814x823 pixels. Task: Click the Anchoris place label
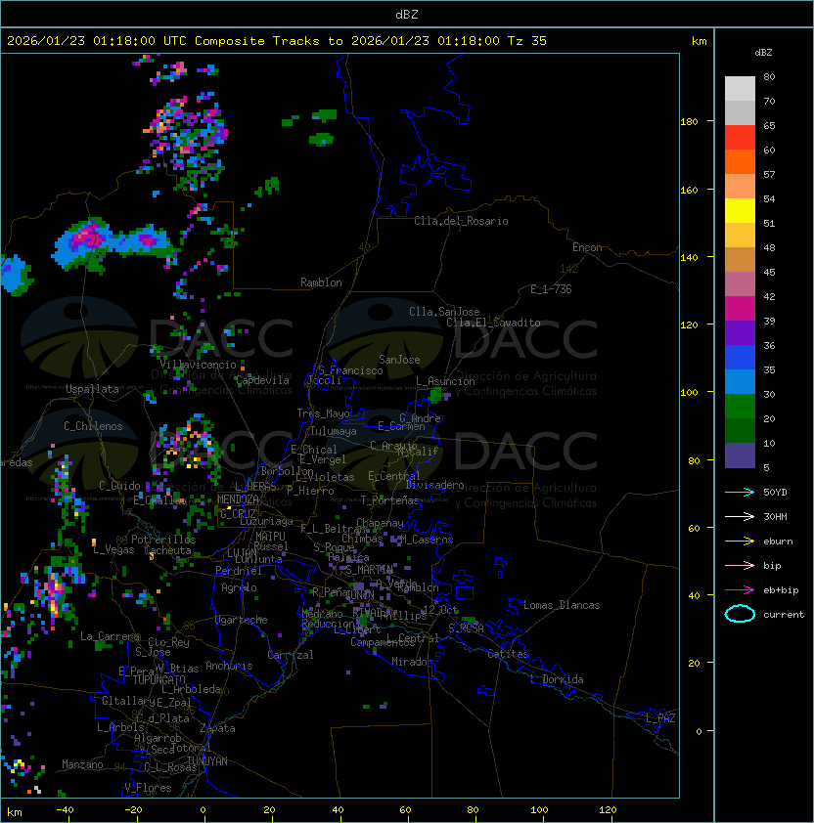[x=229, y=666]
